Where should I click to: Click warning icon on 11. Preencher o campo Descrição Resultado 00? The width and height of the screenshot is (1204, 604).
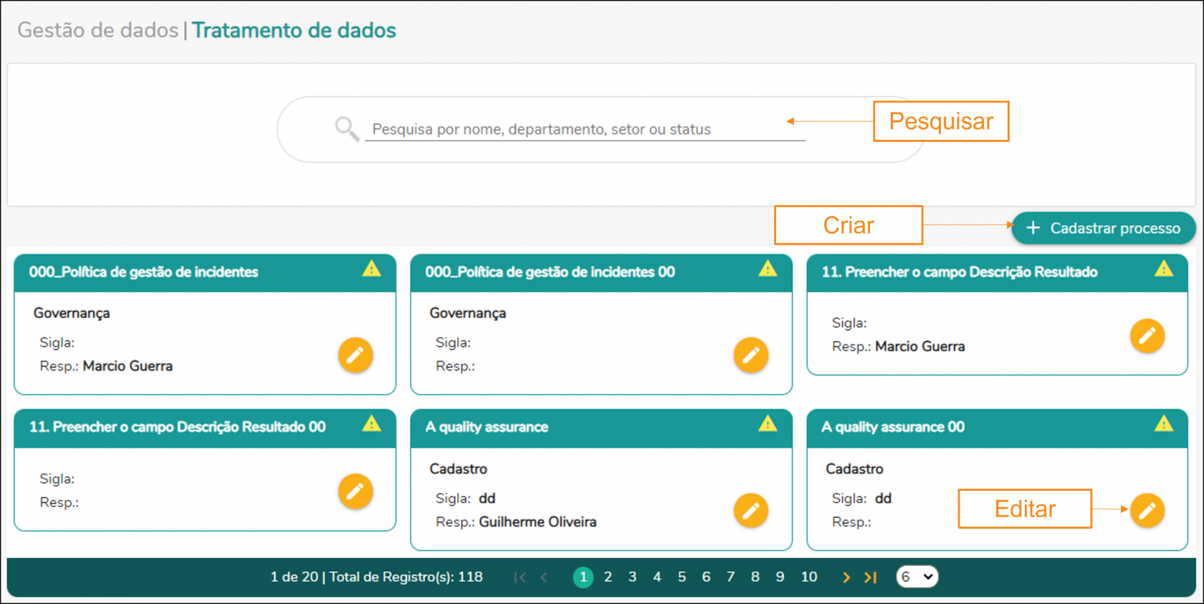(371, 423)
